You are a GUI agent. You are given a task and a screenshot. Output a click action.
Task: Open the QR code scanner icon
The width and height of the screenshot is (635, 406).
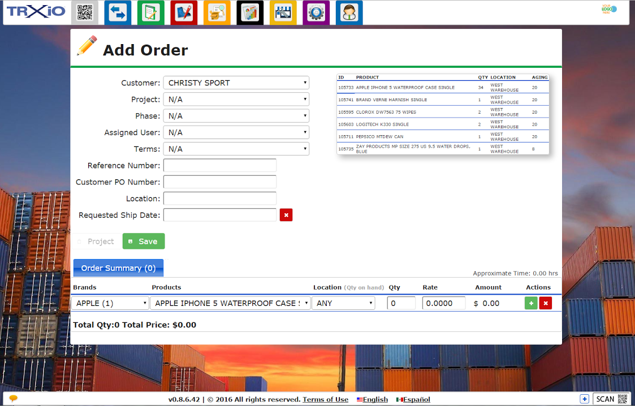point(85,12)
